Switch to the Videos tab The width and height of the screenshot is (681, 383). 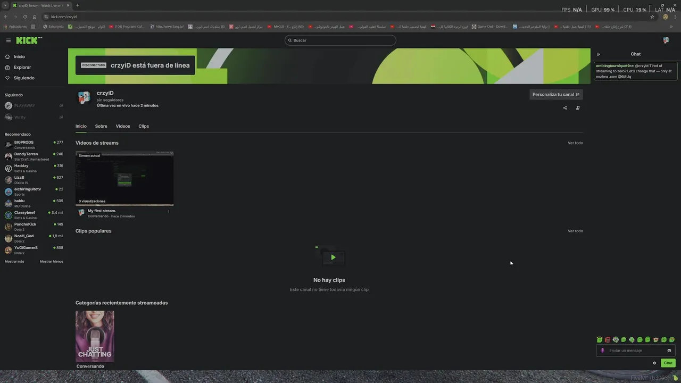pyautogui.click(x=123, y=126)
